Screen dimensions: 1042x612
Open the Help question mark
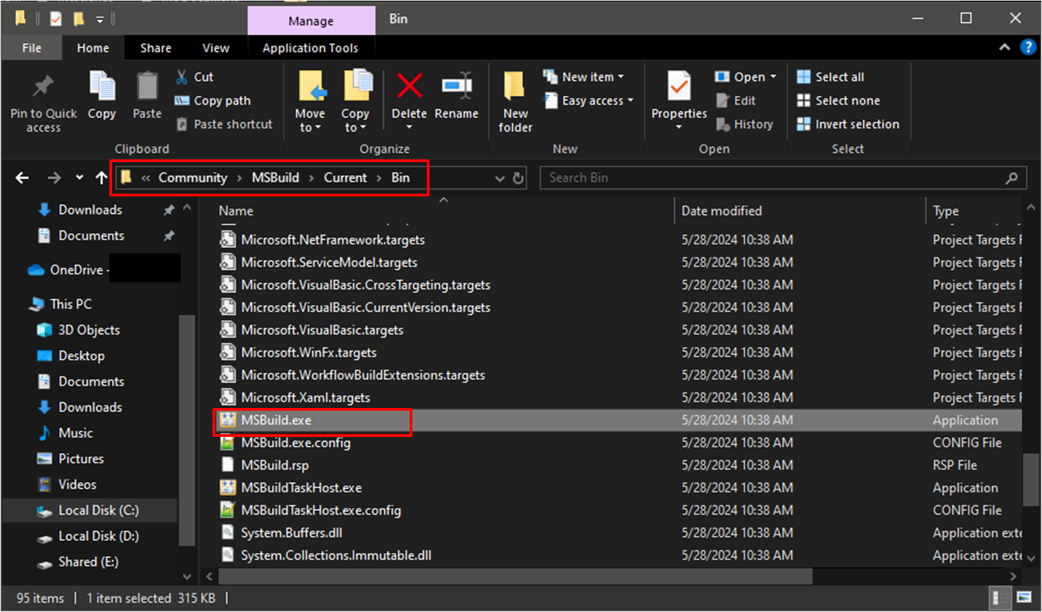point(1028,47)
